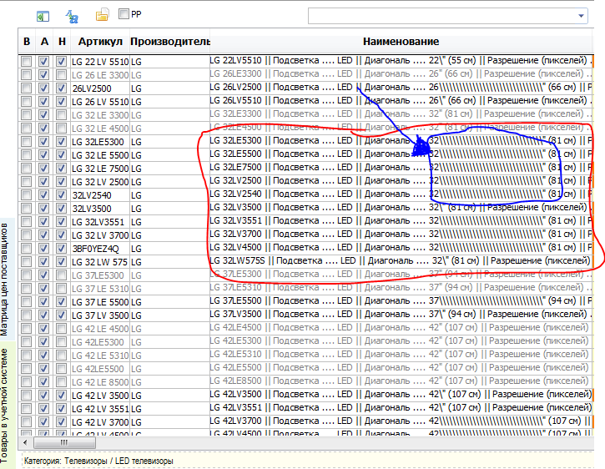Toggle A checkbox for LG 22 LV 5510
Image resolution: width=605 pixels, height=469 pixels.
pyautogui.click(x=43, y=62)
